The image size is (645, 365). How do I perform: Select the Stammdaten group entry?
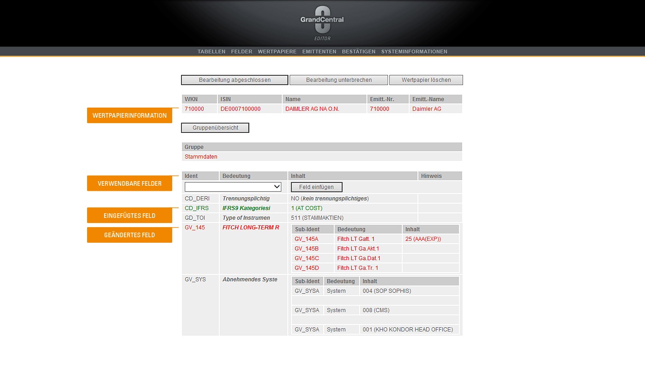tap(201, 157)
